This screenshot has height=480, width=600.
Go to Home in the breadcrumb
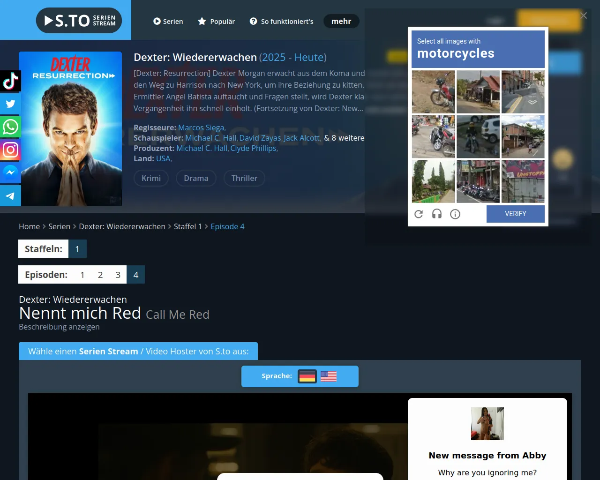coord(29,226)
